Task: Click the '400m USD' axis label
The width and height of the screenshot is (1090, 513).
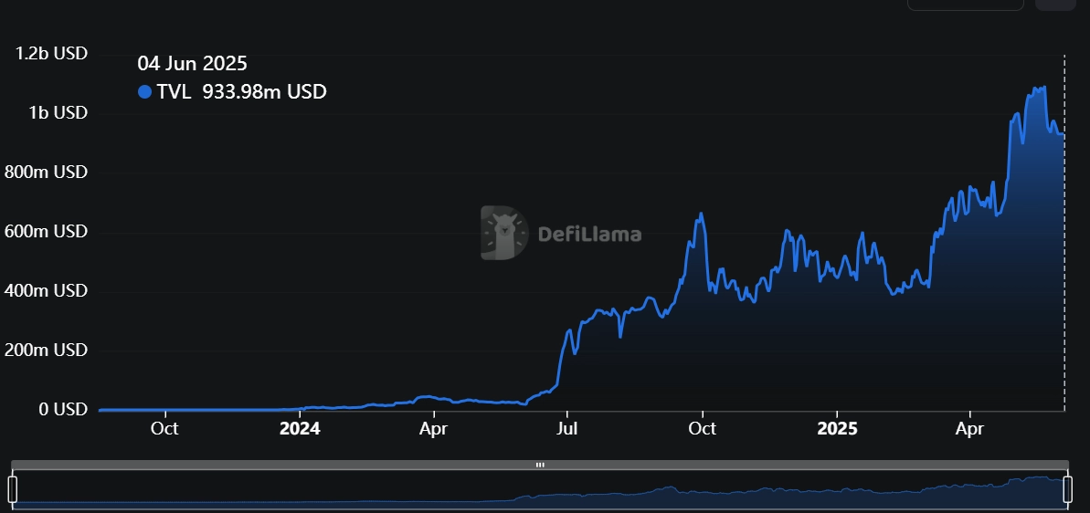Action: click(46, 290)
